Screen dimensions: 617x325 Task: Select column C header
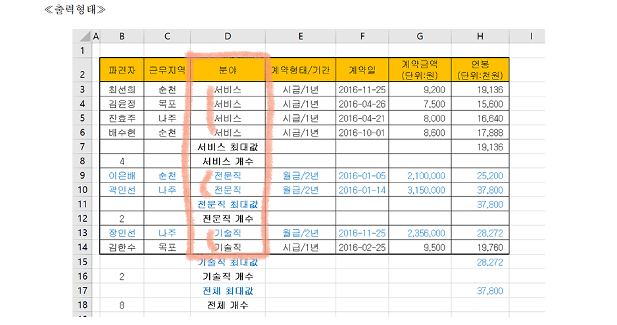(167, 36)
